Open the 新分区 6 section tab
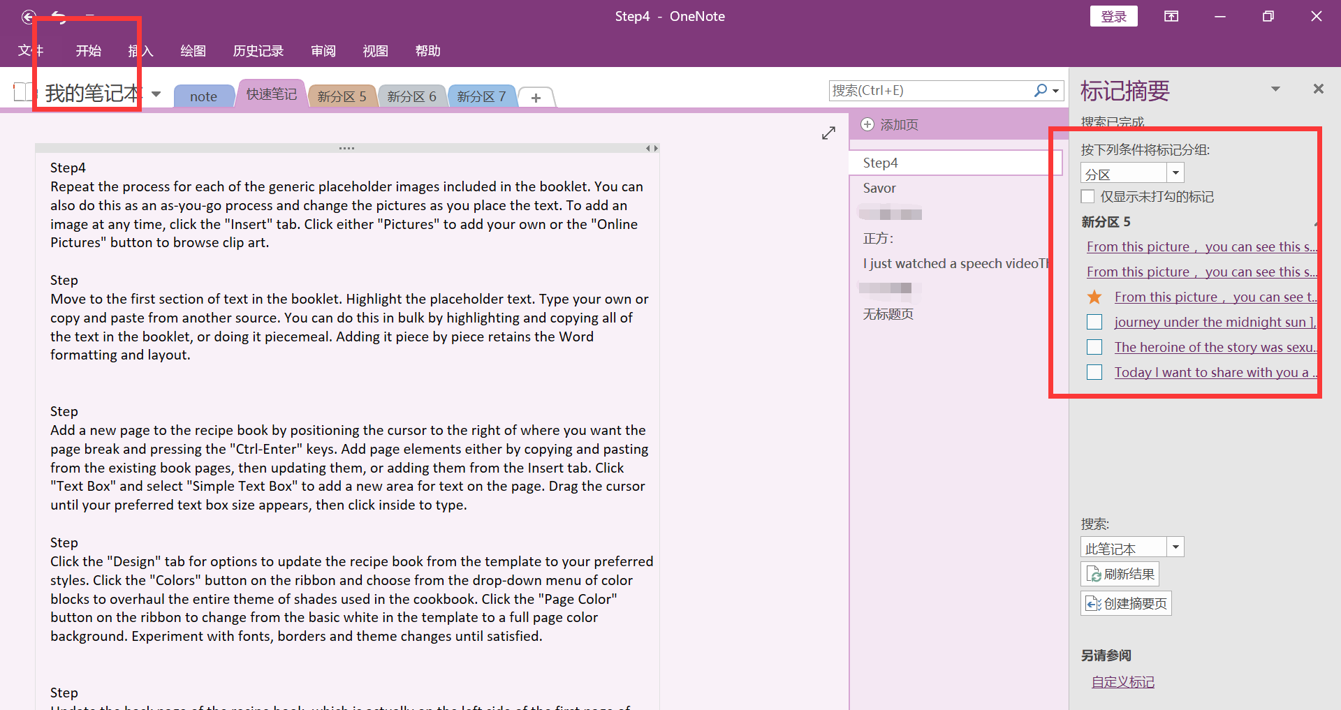The image size is (1341, 710). click(411, 96)
